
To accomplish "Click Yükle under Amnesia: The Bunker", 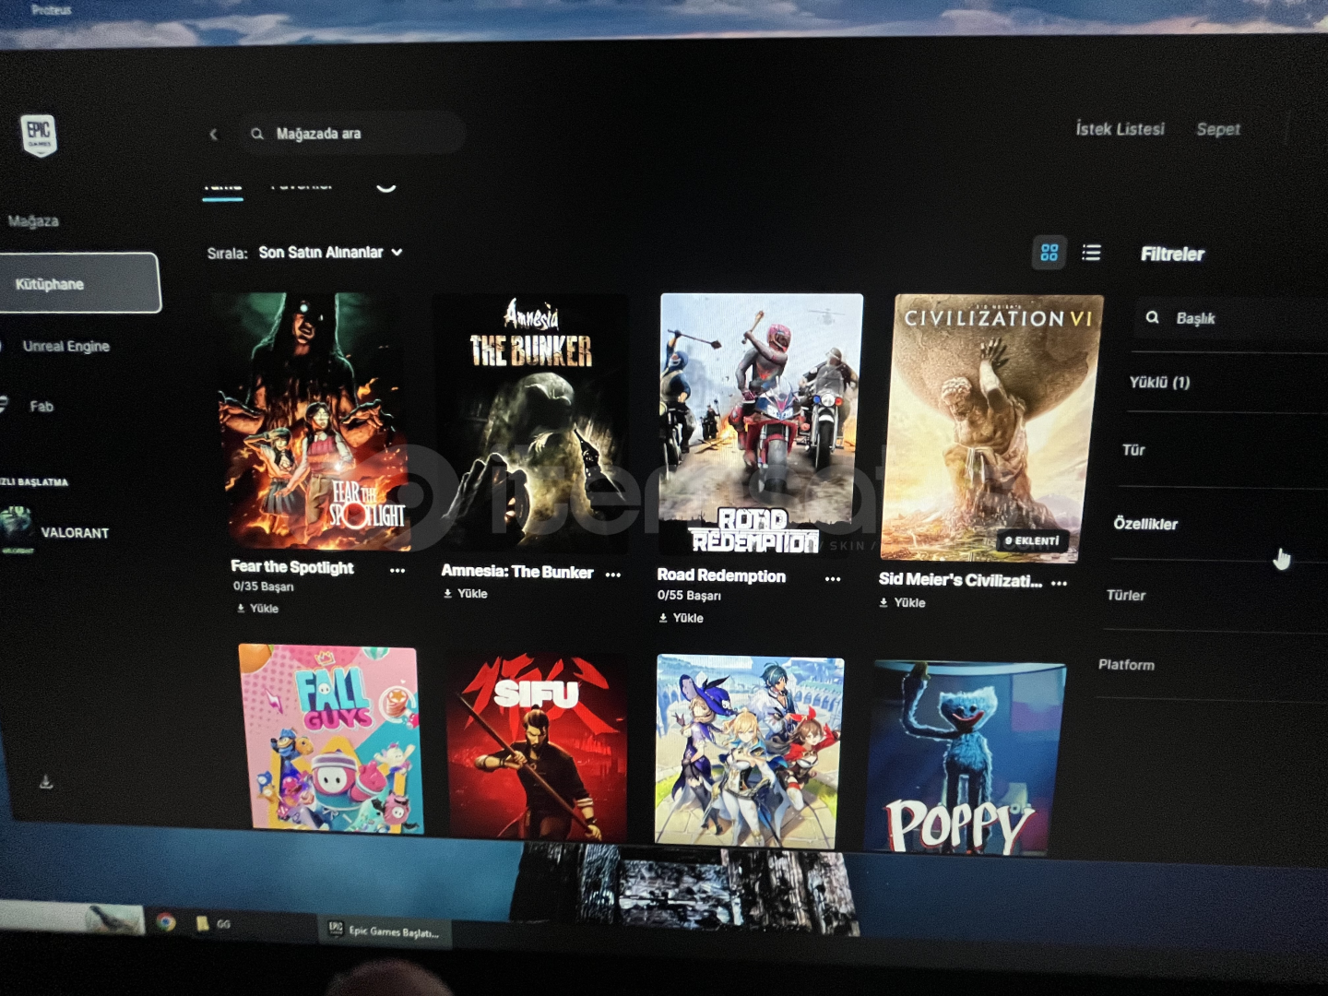I will tap(466, 594).
